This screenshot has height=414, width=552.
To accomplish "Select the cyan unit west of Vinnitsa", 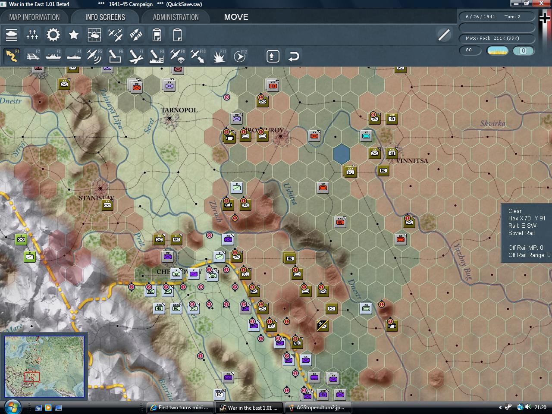I will [x=366, y=136].
